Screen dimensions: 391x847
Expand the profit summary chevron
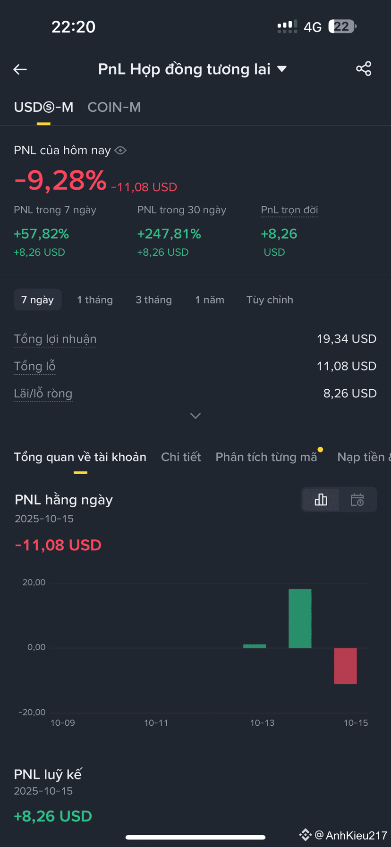coord(195,416)
